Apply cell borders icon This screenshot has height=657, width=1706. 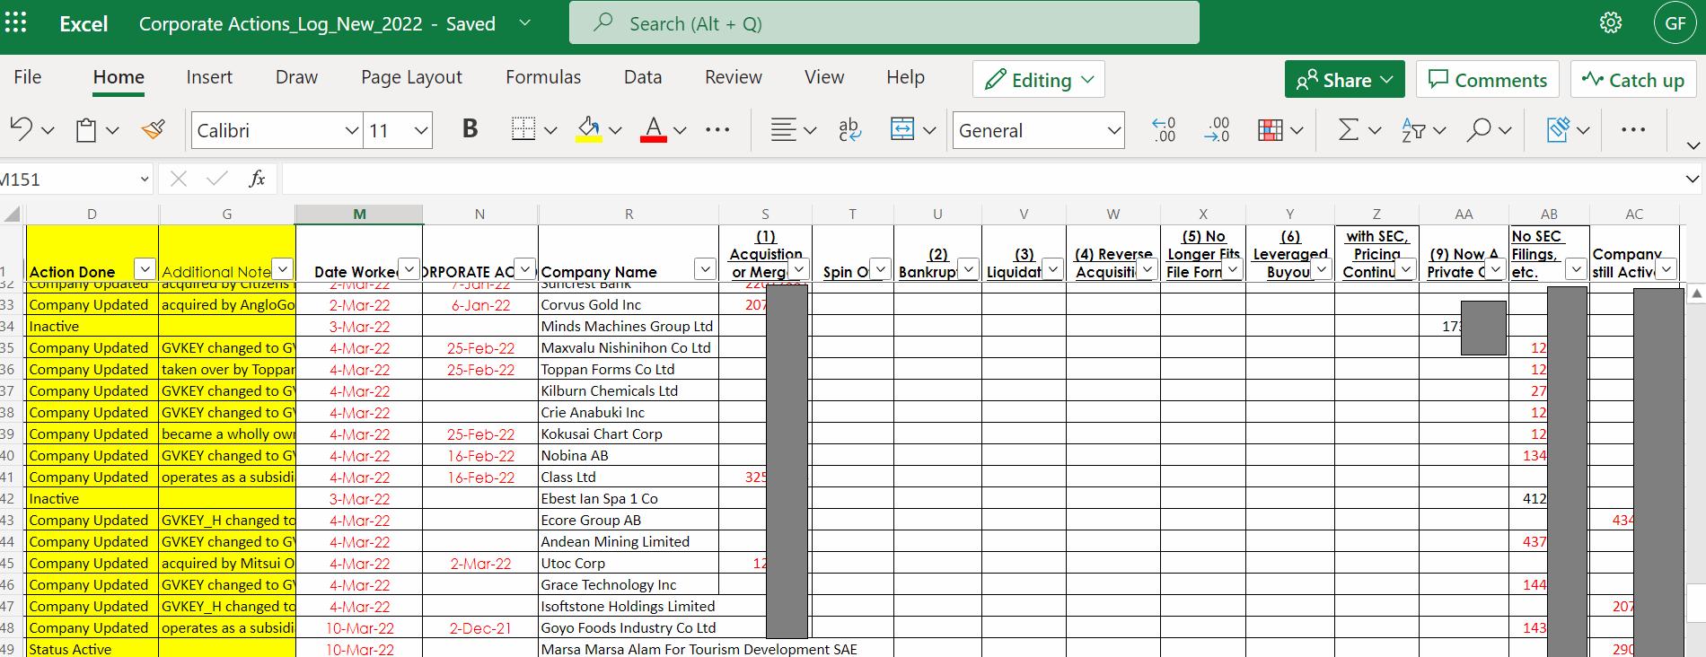coord(523,130)
